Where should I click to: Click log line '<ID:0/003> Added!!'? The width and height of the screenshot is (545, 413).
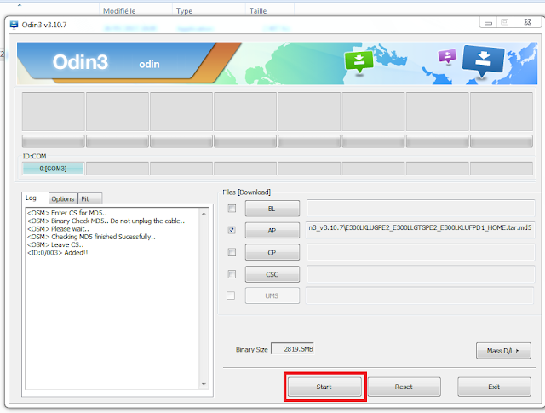pos(57,253)
